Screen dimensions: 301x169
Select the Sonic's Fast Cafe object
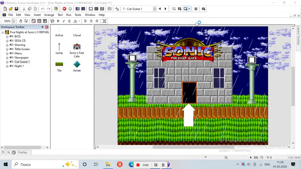[x=77, y=46]
